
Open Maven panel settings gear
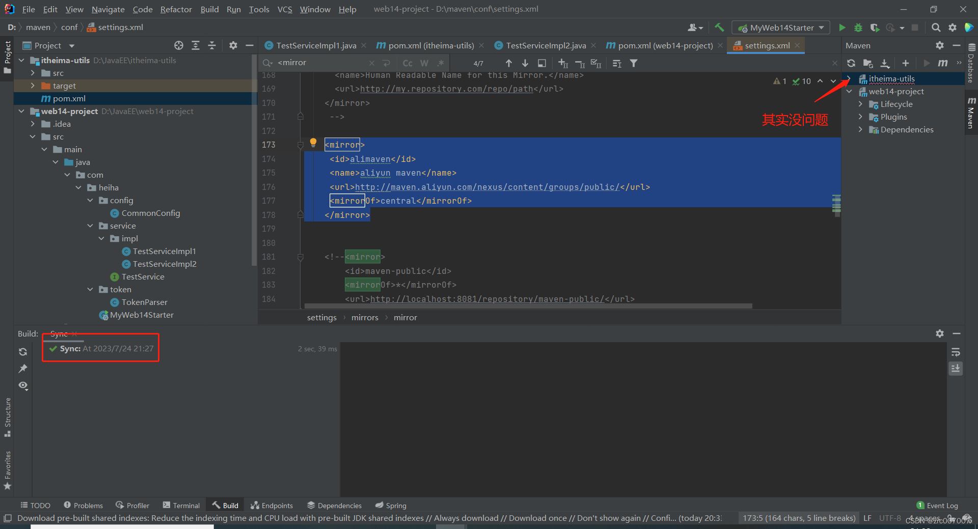939,45
